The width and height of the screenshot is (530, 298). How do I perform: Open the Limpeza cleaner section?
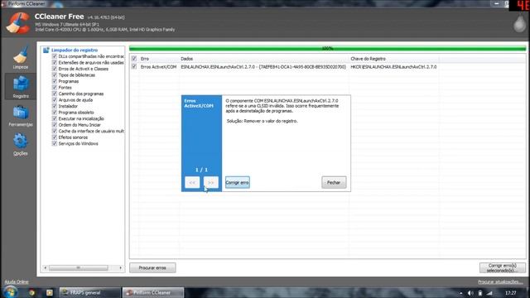(x=20, y=58)
